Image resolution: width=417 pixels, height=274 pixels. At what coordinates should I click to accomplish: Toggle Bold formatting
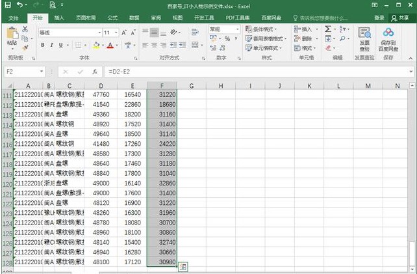(43, 45)
